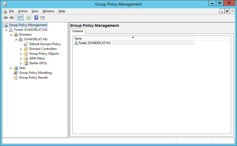Click the WMI Filters folder icon
Viewport: 237px width, 146px height.
point(26,58)
